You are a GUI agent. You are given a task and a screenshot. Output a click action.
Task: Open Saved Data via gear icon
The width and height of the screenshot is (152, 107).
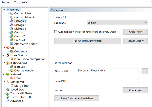click(8, 89)
